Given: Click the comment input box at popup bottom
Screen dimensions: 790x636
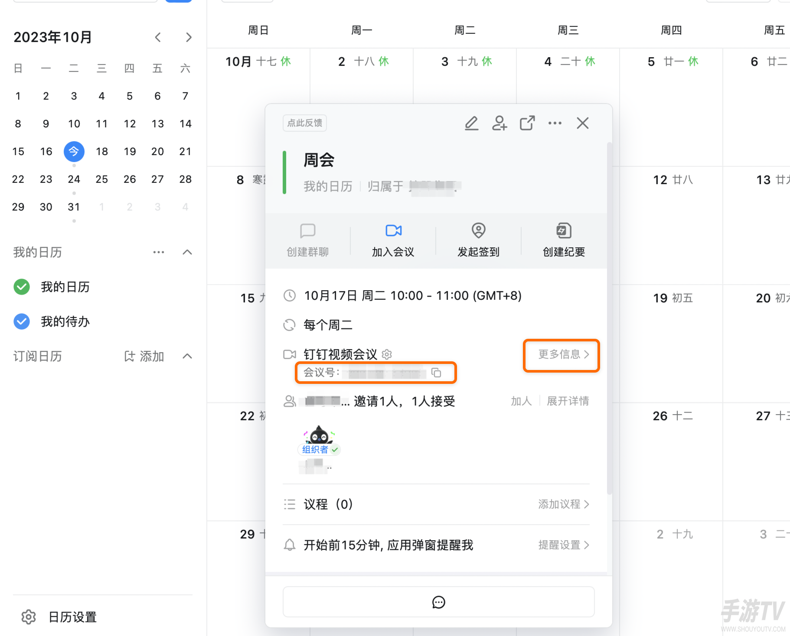Looking at the screenshot, I should 439,602.
